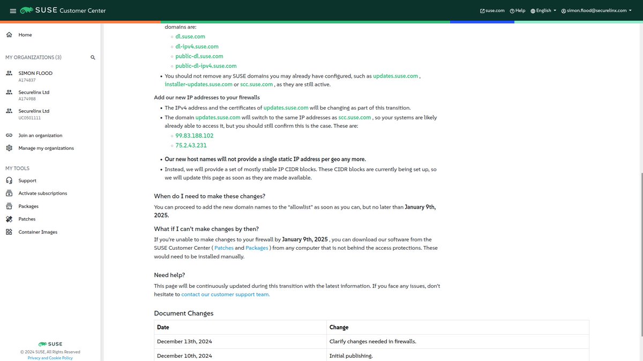Image resolution: width=643 pixels, height=361 pixels.
Task: Click the globe language icon
Action: click(x=533, y=11)
